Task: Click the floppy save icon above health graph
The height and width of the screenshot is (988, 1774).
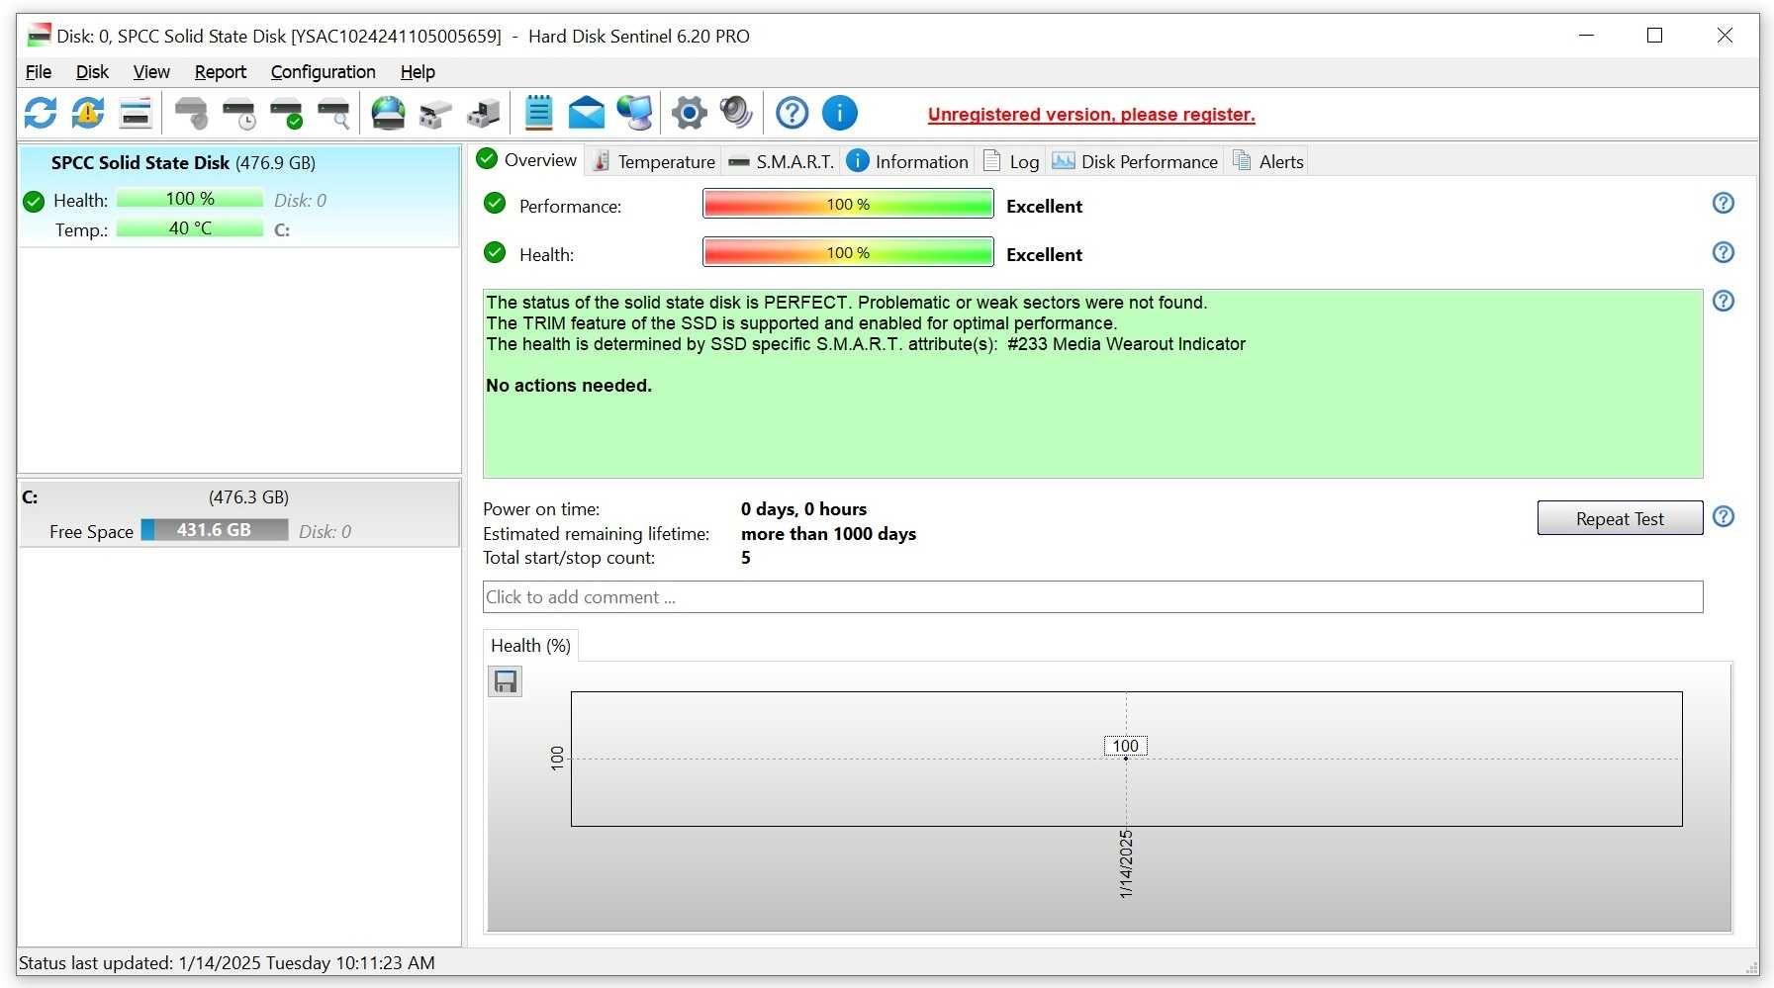Action: (506, 681)
